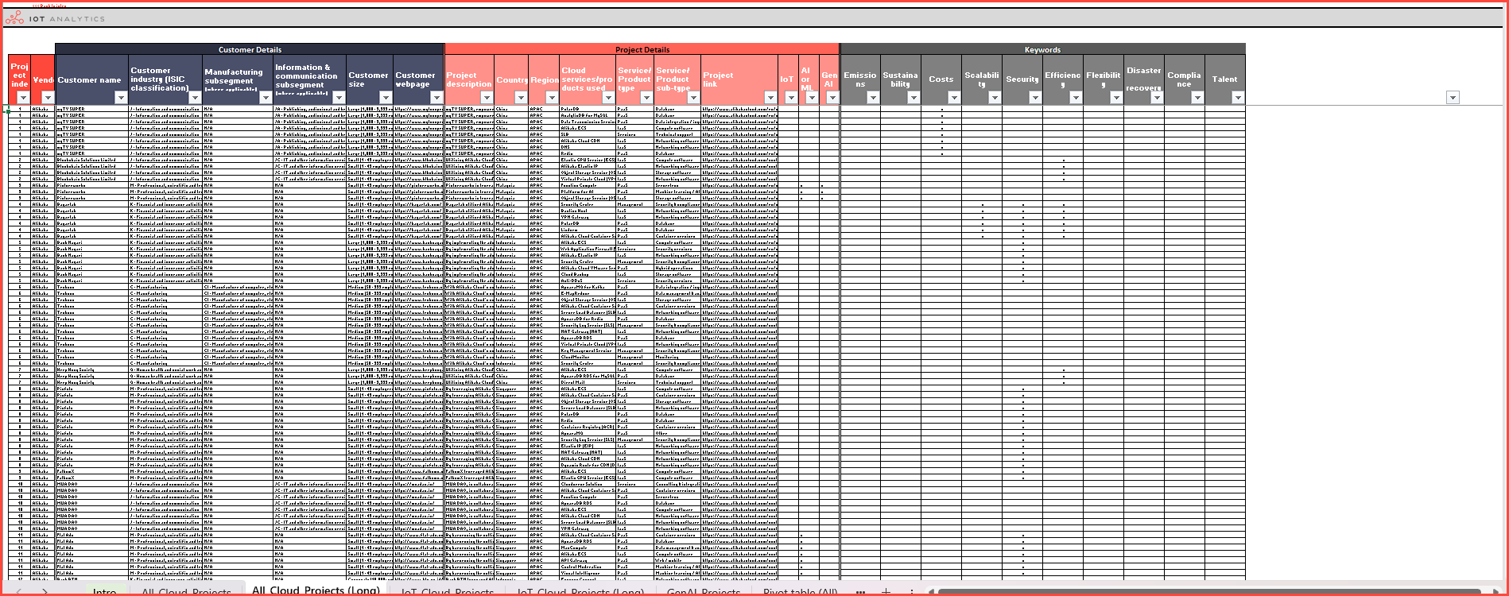Click the next sheet navigation arrow
The image size is (1509, 596).
point(45,591)
